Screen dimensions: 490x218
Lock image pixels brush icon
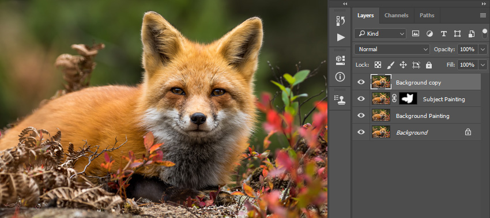[x=391, y=65]
